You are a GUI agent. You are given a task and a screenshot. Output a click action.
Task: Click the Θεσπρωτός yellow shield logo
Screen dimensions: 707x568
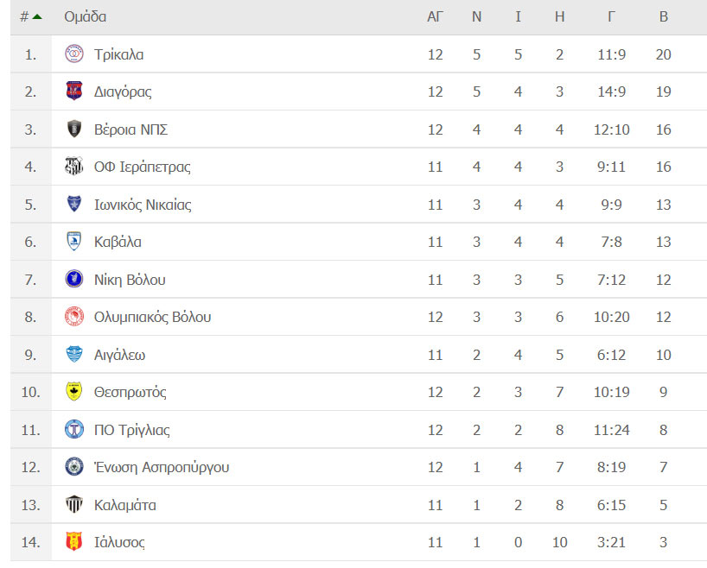point(74,392)
